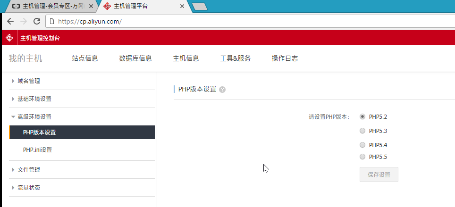Select the PHP5.3 radio option
Viewport: 455px width, 207px height.
click(x=362, y=131)
